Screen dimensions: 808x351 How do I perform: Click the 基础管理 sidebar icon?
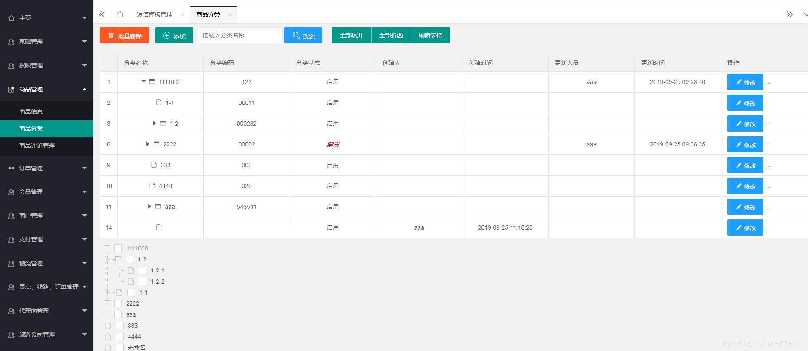(x=11, y=42)
